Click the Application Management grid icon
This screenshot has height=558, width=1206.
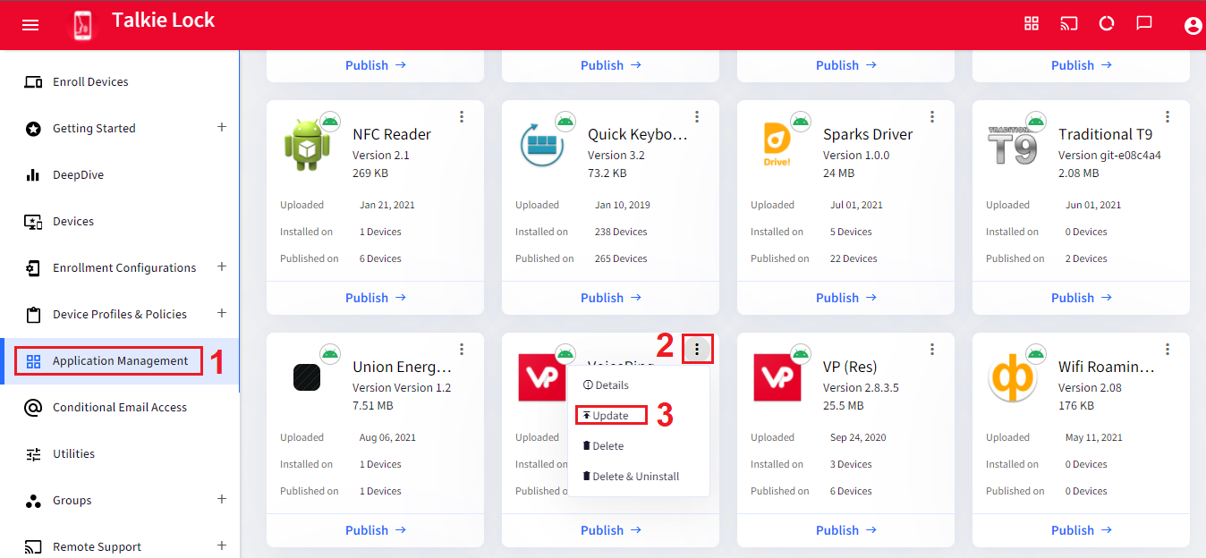coord(34,361)
